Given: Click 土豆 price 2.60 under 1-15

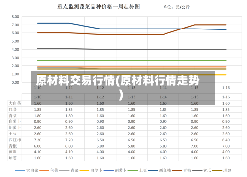Looking at the screenshot, I should point(195,134).
